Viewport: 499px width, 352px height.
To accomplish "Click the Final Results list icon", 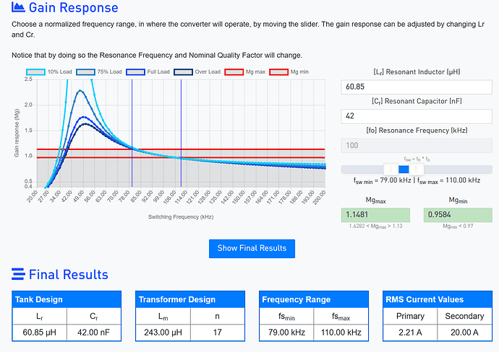I will coord(19,274).
